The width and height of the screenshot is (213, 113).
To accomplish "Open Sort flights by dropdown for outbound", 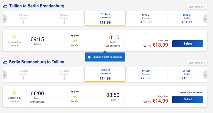I will 197,7.
